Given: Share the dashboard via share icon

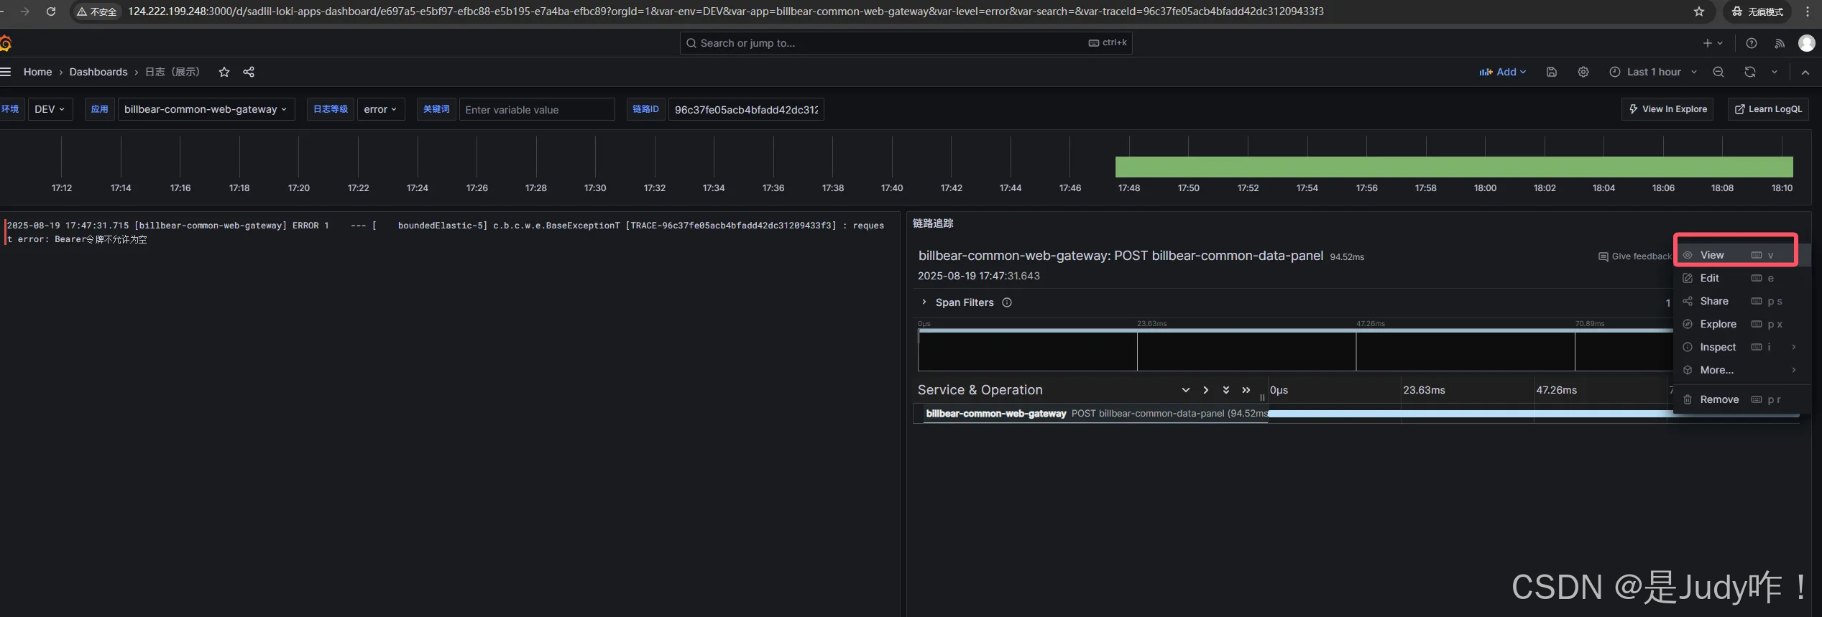Looking at the screenshot, I should (x=249, y=72).
